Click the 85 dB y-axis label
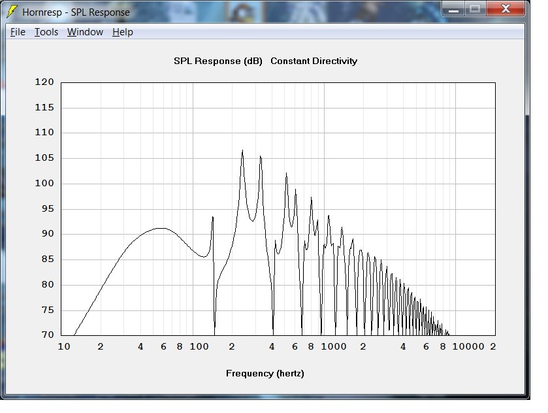Image resolution: width=548 pixels, height=413 pixels. 48,259
